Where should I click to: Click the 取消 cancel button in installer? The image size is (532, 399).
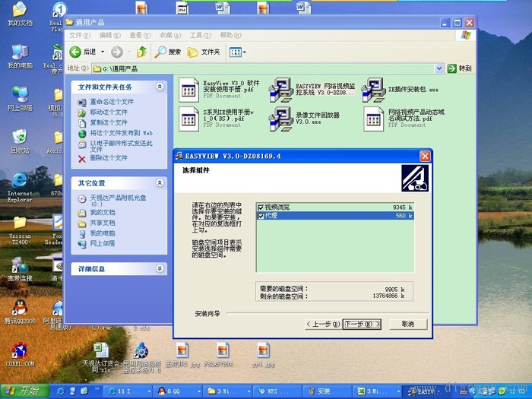pos(408,324)
